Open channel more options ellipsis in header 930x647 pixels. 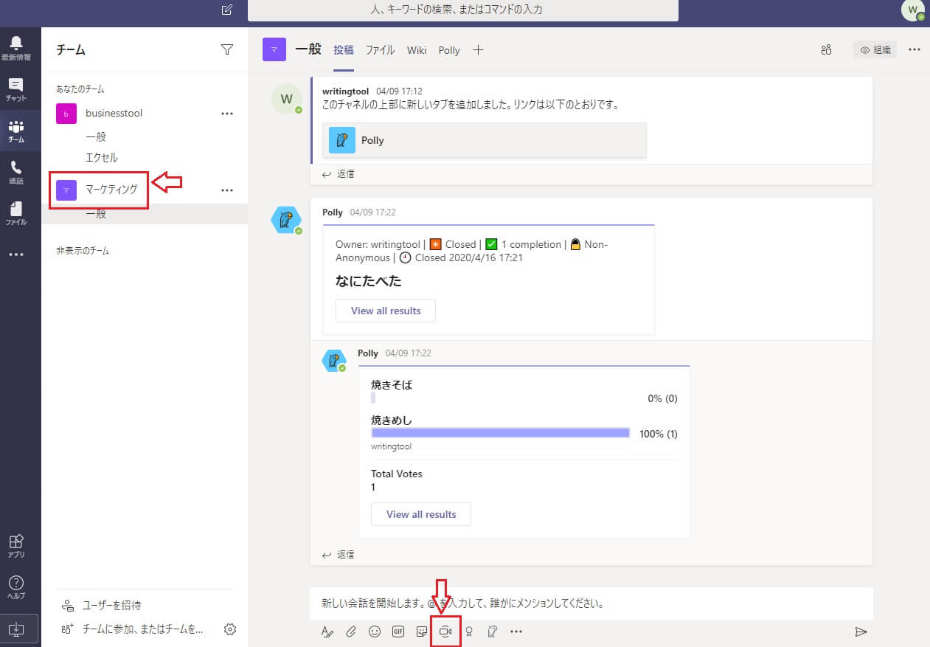pyautogui.click(x=915, y=49)
